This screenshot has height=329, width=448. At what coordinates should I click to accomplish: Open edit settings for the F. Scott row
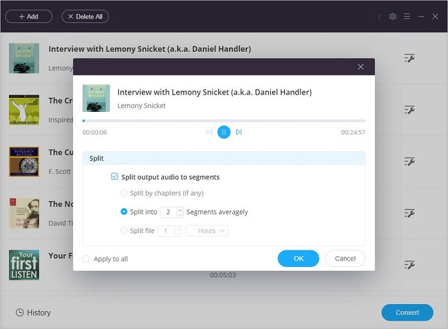(410, 162)
